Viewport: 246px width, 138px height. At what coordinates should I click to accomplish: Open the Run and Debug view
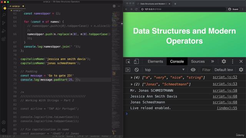pos(4,31)
